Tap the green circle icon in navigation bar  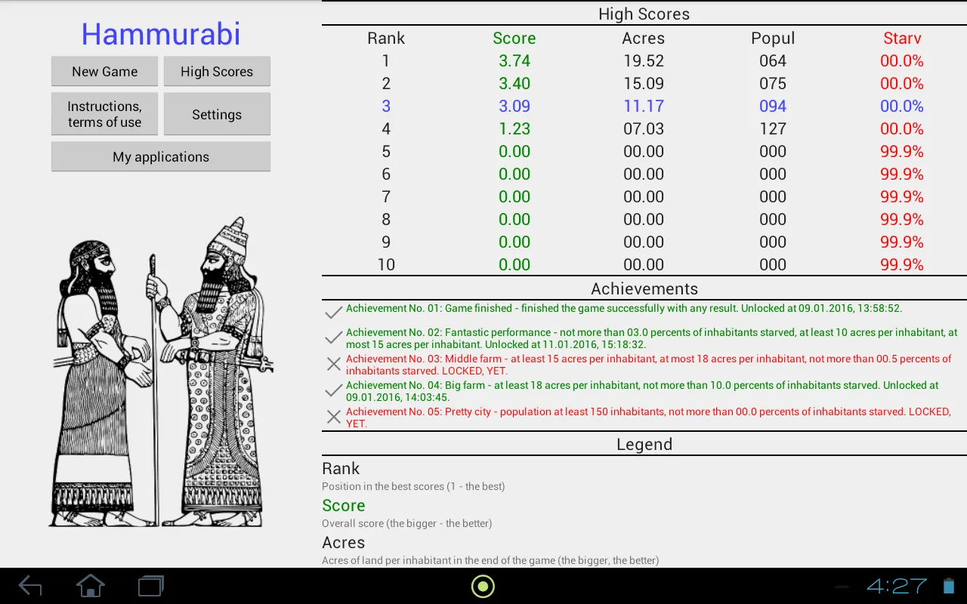[x=483, y=586]
